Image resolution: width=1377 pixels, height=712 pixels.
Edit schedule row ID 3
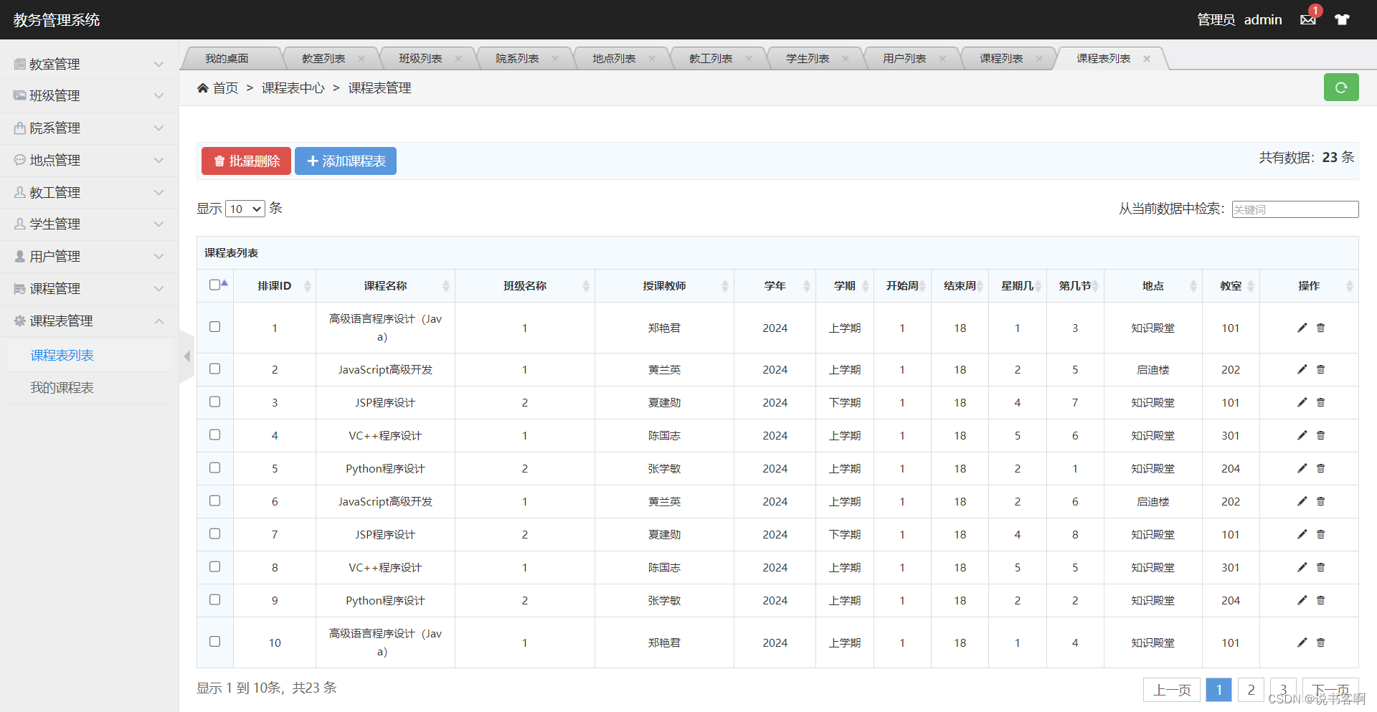[x=1302, y=402]
